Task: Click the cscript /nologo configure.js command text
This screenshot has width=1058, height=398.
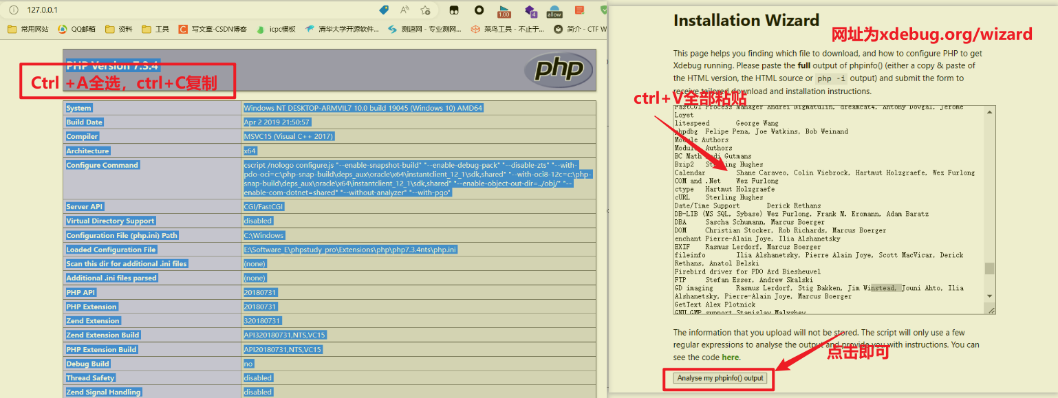Action: tap(418, 179)
